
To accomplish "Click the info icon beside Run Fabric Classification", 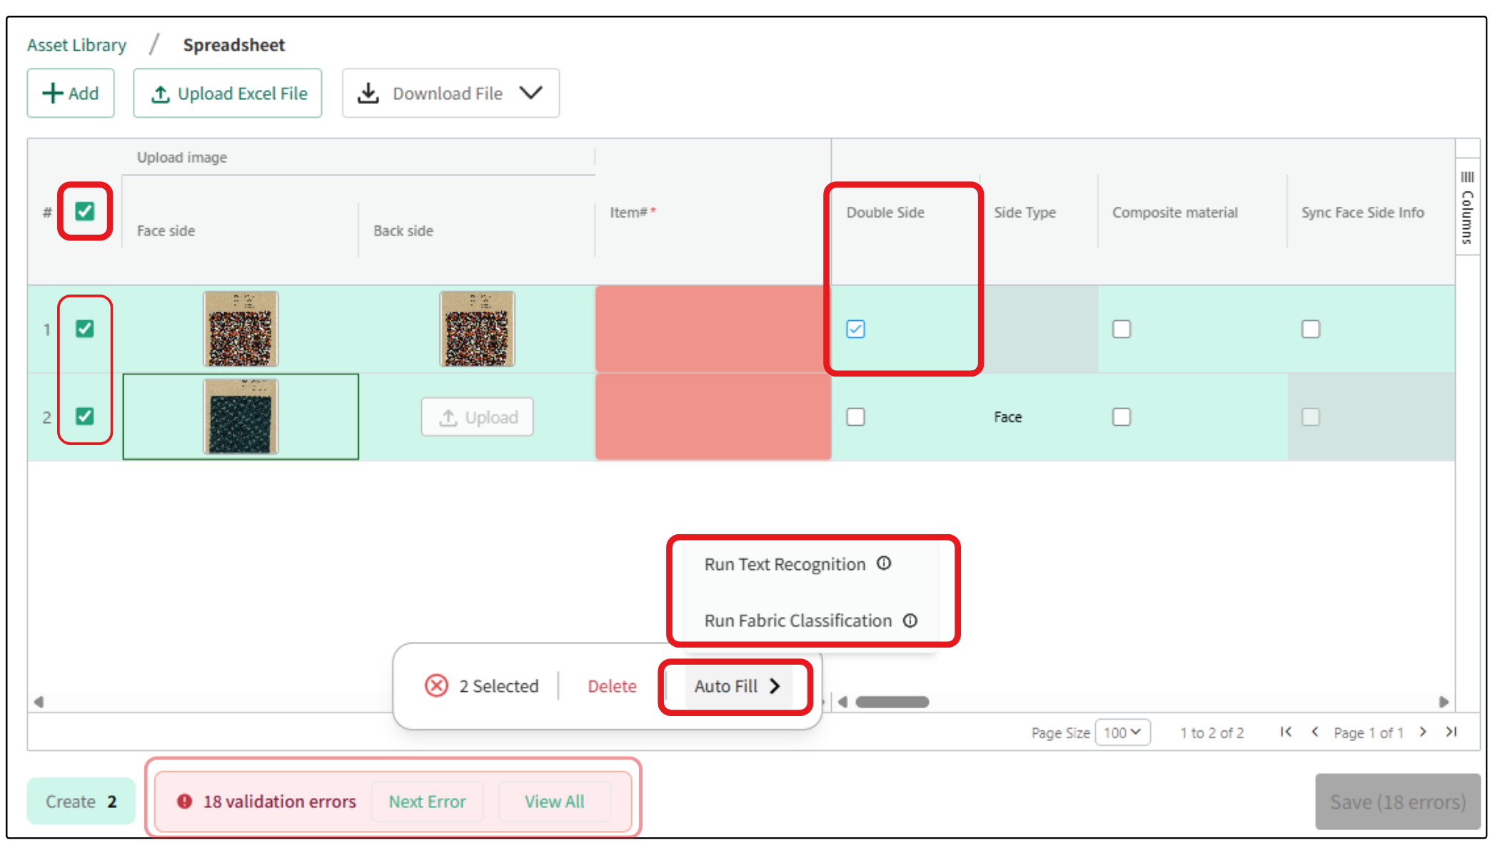I will (910, 620).
